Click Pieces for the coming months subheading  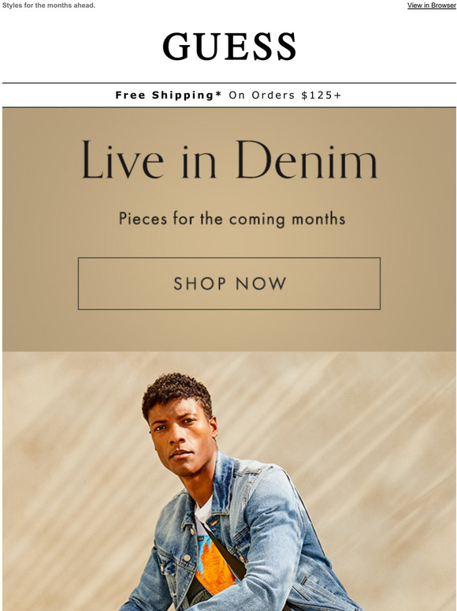point(232,219)
